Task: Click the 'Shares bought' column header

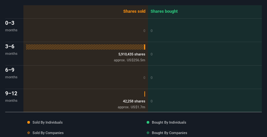Action: tap(164, 11)
